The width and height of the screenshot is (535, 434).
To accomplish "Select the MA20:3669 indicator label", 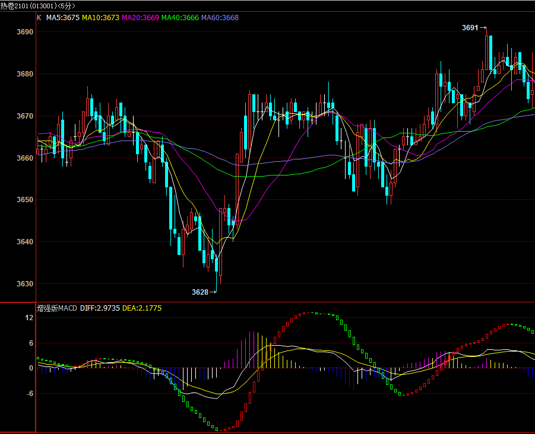I will pyautogui.click(x=140, y=18).
